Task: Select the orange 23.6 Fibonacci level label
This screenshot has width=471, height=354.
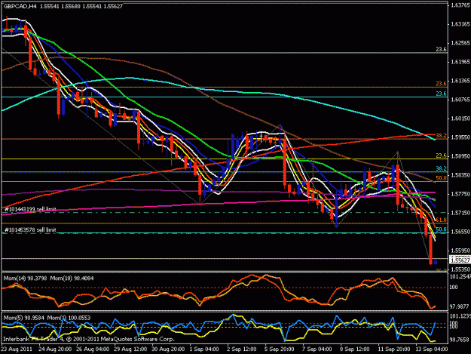Action: (x=441, y=84)
